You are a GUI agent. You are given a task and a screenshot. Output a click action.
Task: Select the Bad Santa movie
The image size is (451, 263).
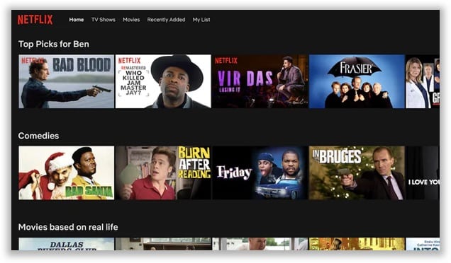coord(67,173)
